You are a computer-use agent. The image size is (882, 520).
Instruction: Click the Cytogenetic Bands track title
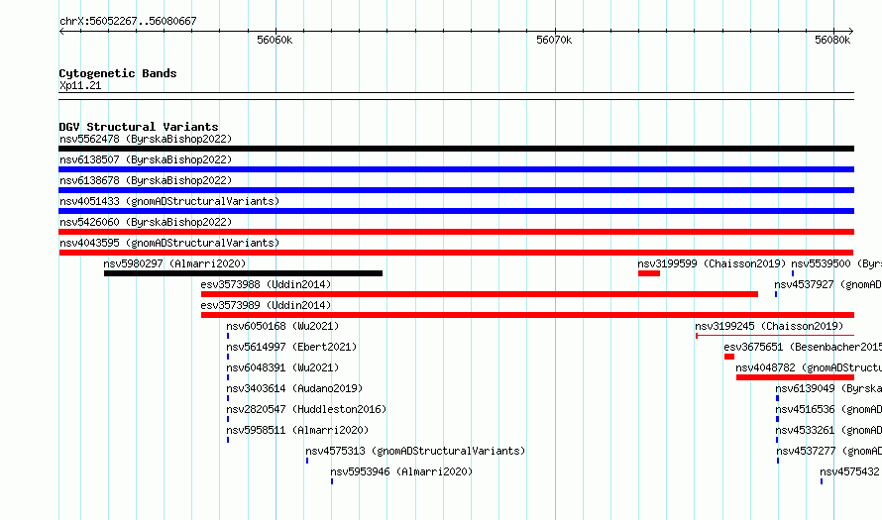click(x=118, y=73)
